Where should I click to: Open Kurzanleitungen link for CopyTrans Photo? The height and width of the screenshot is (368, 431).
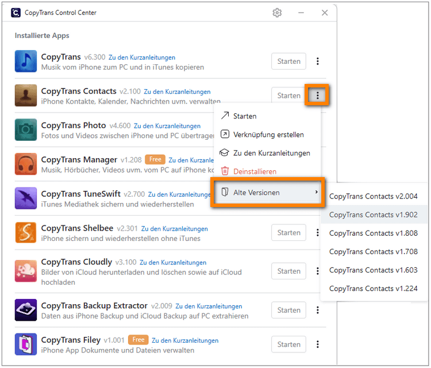(x=167, y=126)
